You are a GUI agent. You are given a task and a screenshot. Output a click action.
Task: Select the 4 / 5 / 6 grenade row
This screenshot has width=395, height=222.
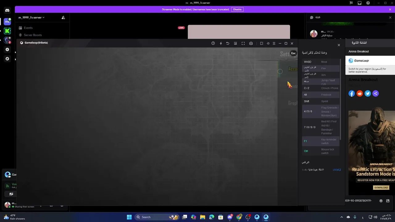[x=321, y=111]
